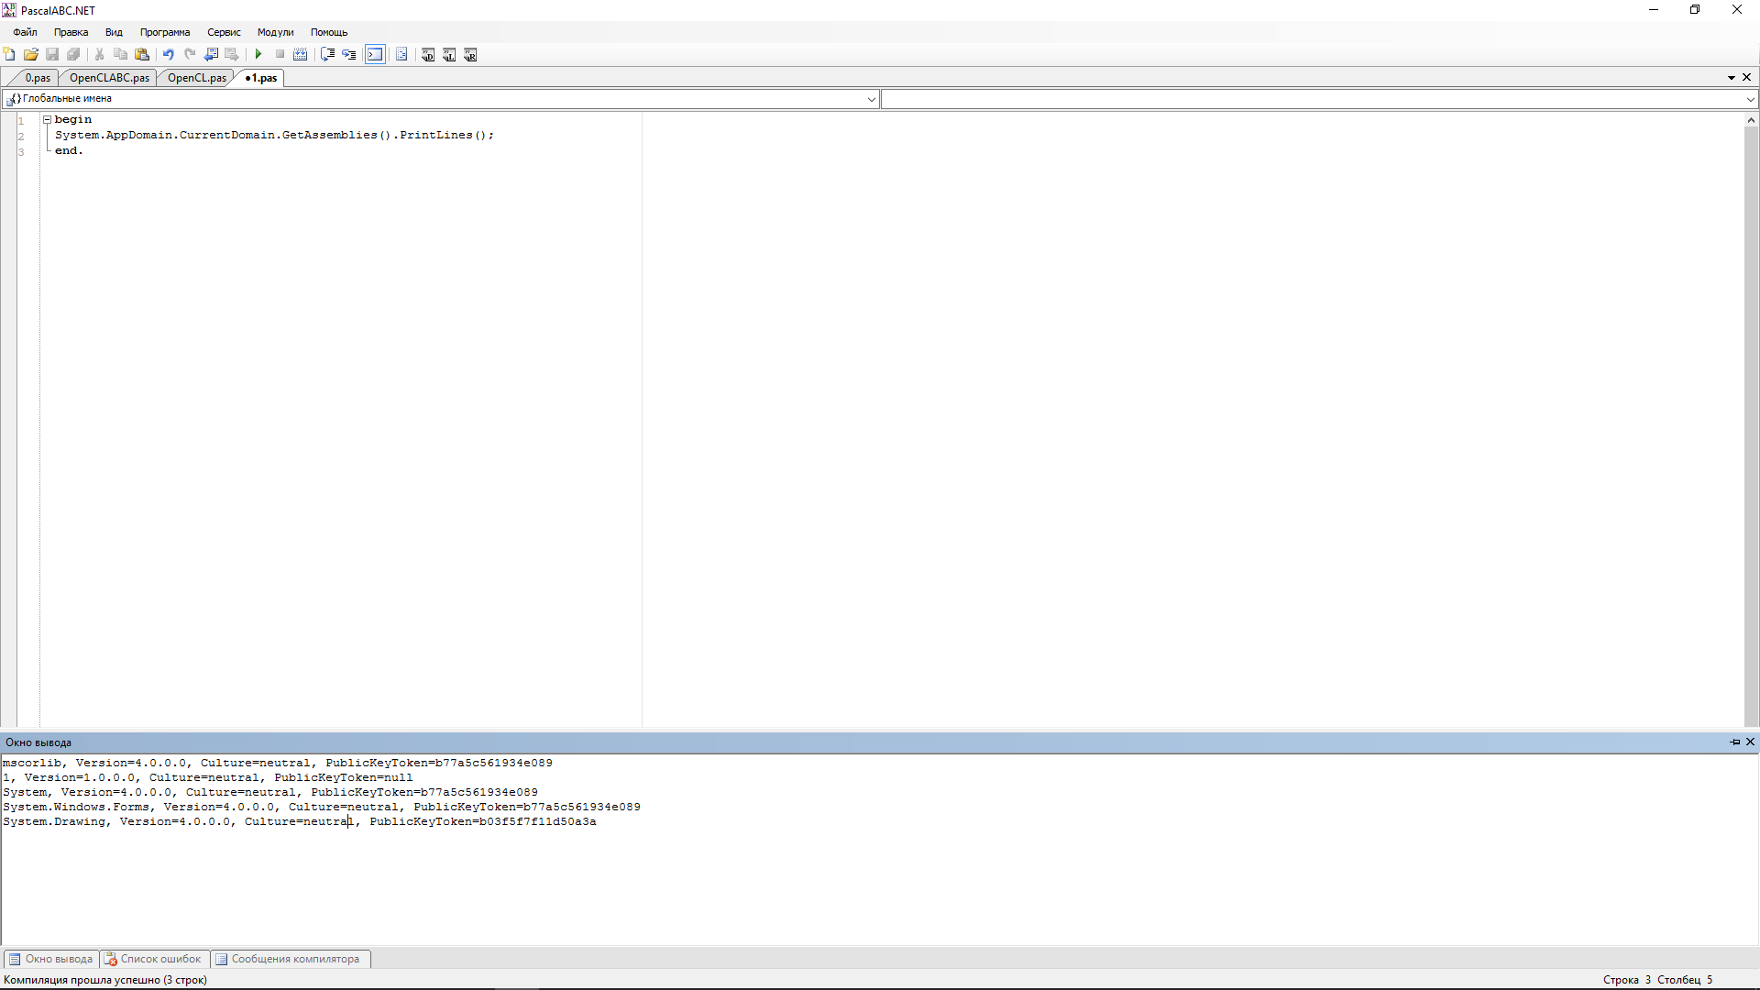The width and height of the screenshot is (1760, 990).
Task: Pin the output window panel
Action: [x=1734, y=742]
